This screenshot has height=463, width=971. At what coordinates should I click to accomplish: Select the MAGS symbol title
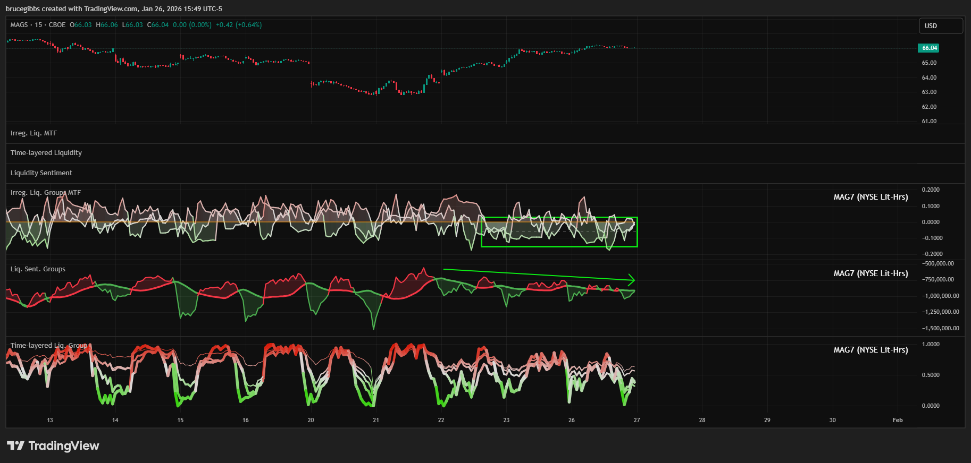click(19, 25)
